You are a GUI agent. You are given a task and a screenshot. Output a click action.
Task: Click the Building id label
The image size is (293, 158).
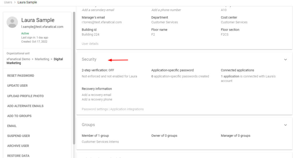click(89, 30)
